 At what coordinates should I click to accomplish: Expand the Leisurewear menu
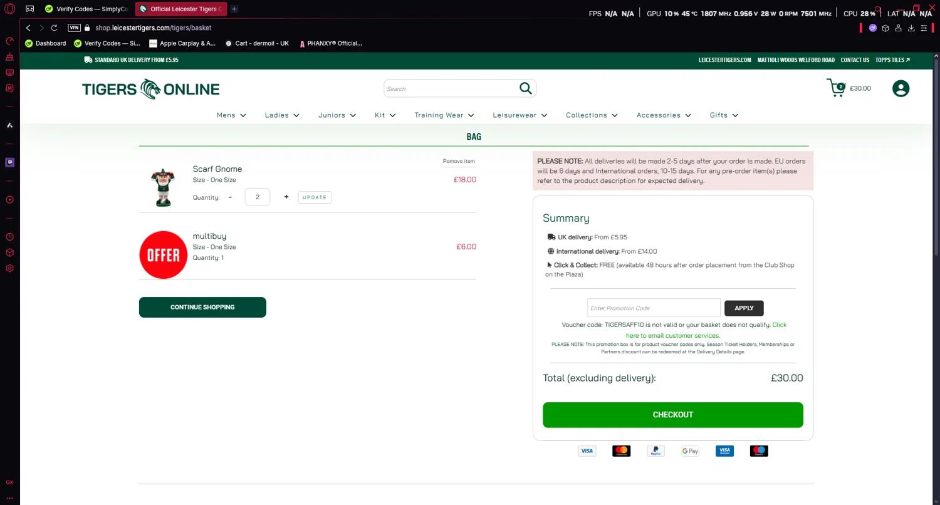click(x=520, y=115)
